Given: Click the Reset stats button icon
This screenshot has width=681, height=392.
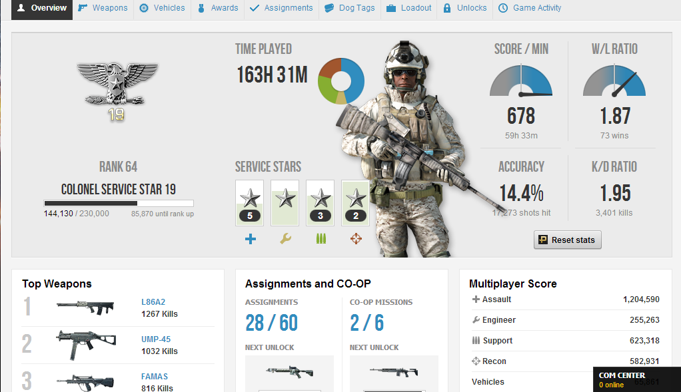Looking at the screenshot, I should 543,240.
